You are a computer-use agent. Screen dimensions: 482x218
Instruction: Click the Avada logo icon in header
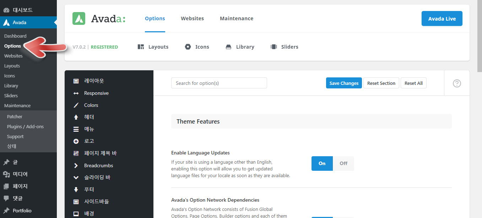pyautogui.click(x=79, y=18)
